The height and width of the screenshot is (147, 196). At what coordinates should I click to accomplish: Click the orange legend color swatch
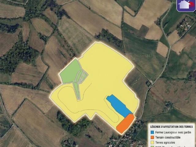coord(152,137)
